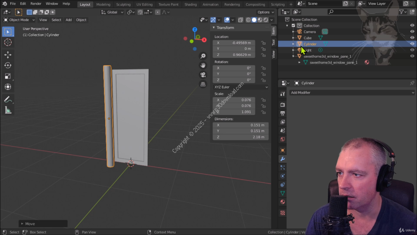This screenshot has height=235, width=417.
Task: Click the viewport zoom magnifier icon
Action: click(203, 56)
